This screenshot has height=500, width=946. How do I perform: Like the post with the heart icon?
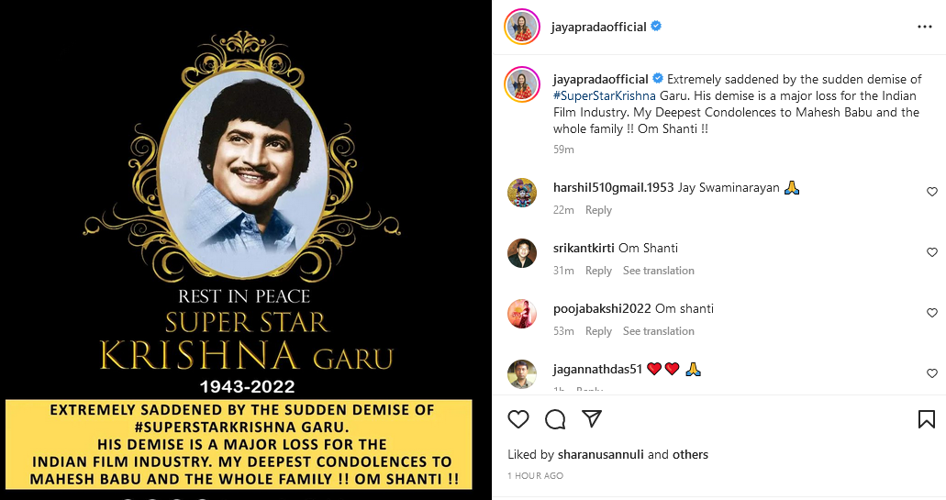tap(518, 419)
